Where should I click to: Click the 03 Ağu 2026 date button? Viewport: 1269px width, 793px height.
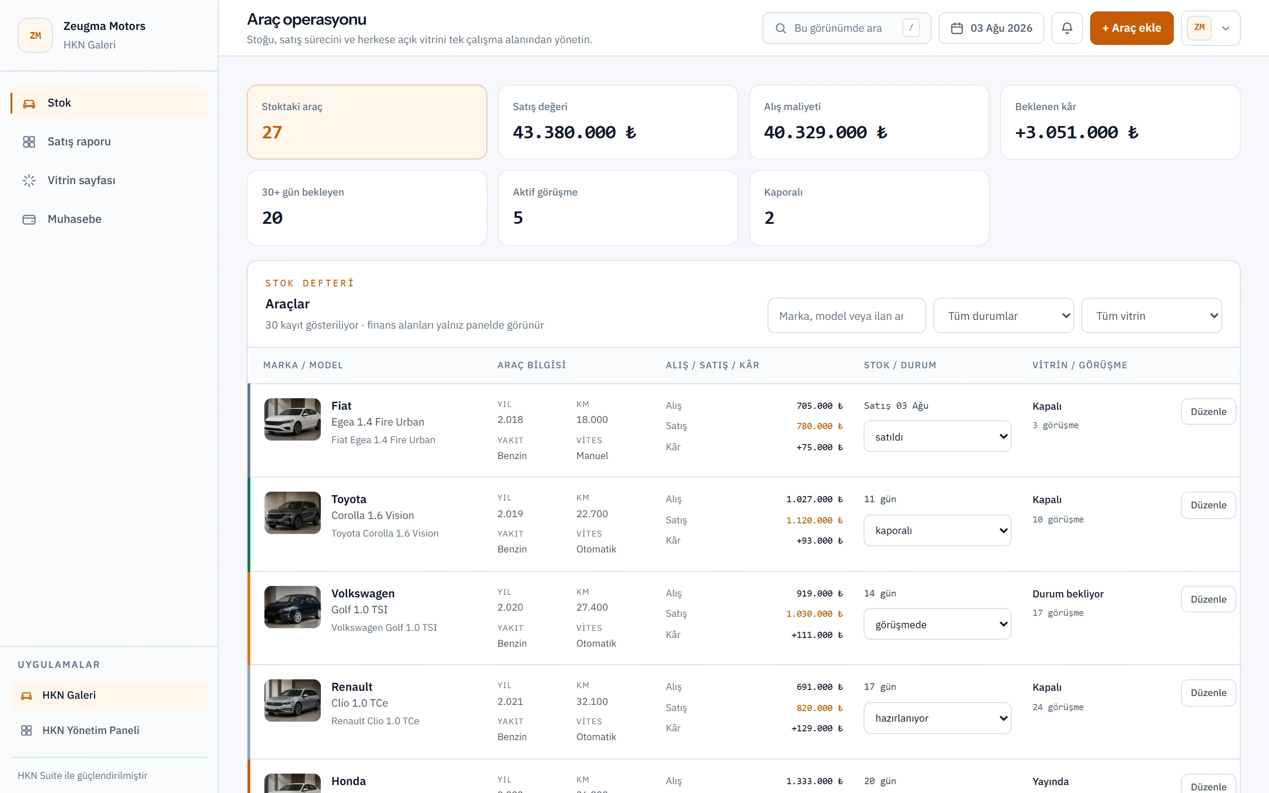click(991, 28)
